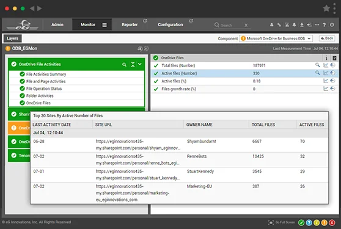341x229 pixels.
Task: Click the help icon in OneDrive Files header
Action: [334, 58]
